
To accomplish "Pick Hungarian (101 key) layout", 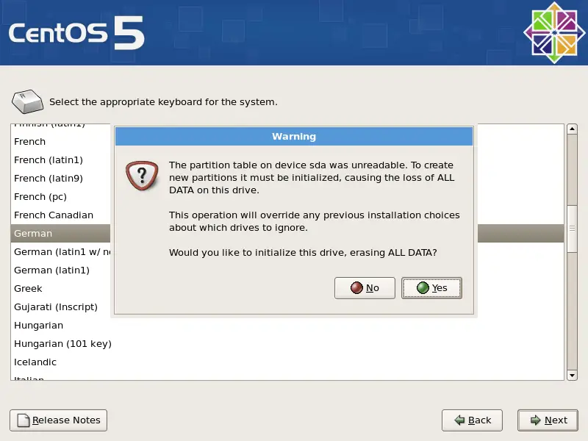I will (x=62, y=344).
